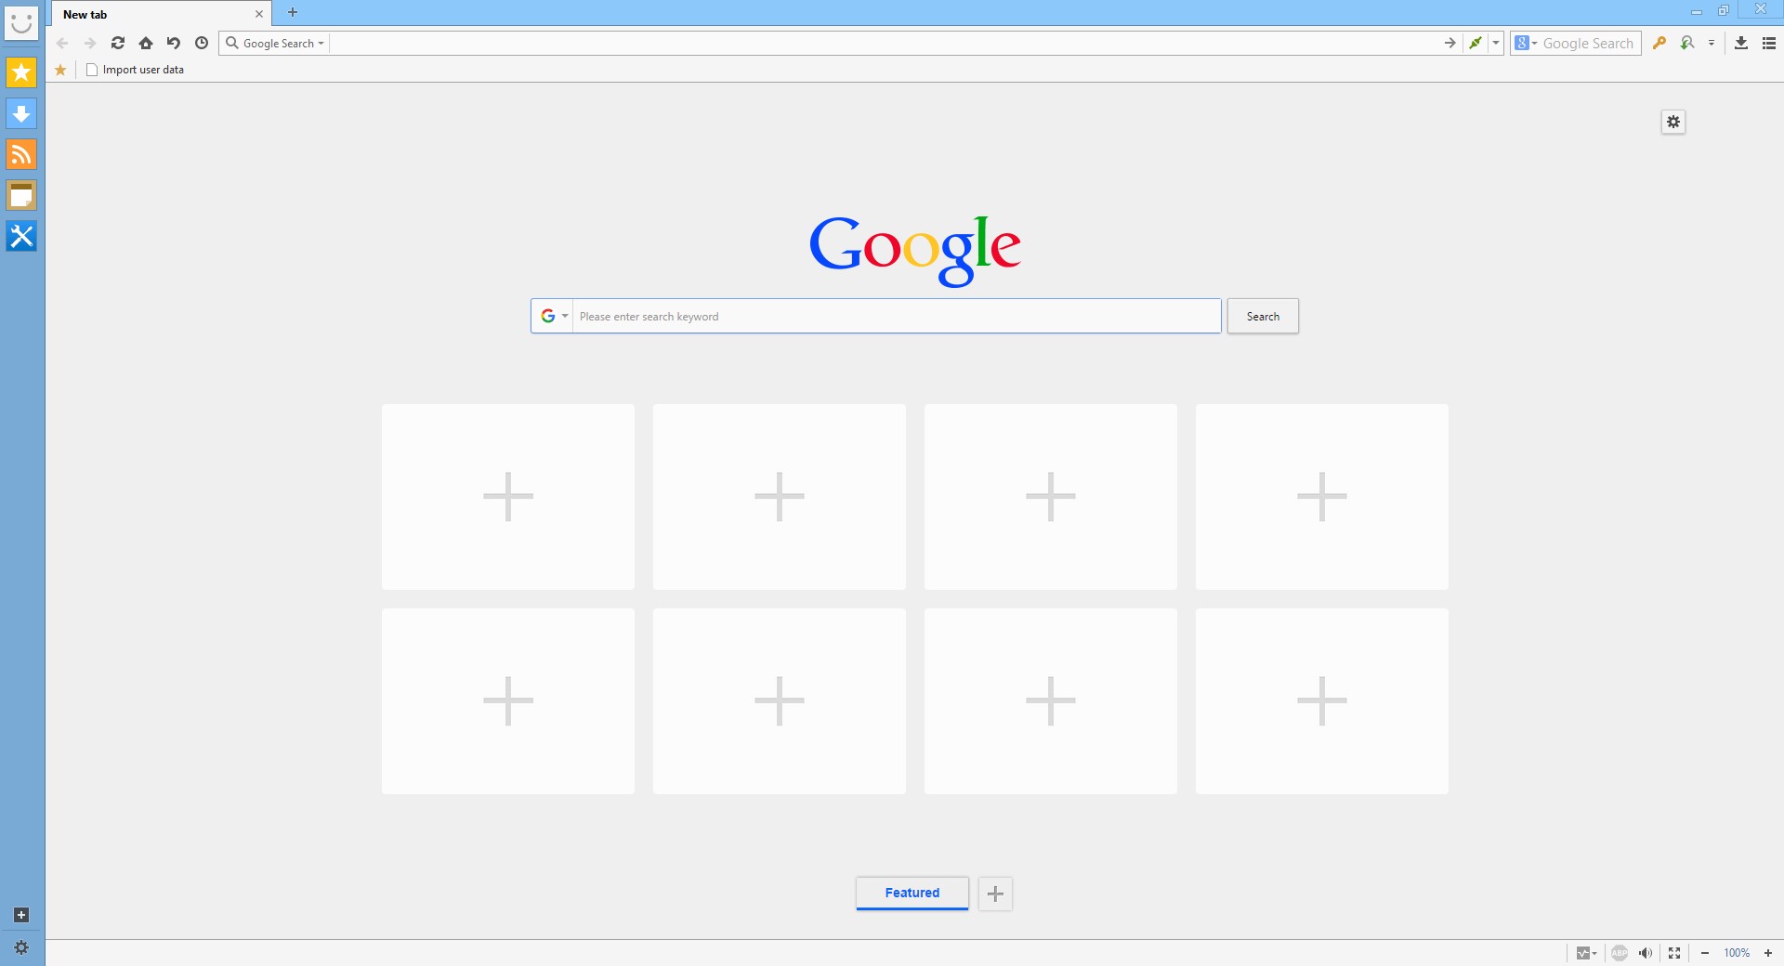1784x966 pixels.
Task: Add a site to the top-right quick access tile
Action: coord(1322,496)
